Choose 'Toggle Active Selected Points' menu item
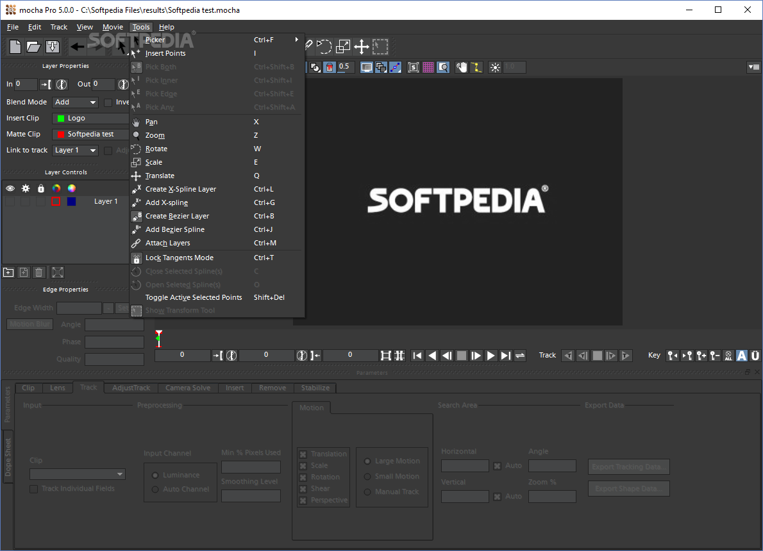This screenshot has height=551, width=763. coord(217,298)
